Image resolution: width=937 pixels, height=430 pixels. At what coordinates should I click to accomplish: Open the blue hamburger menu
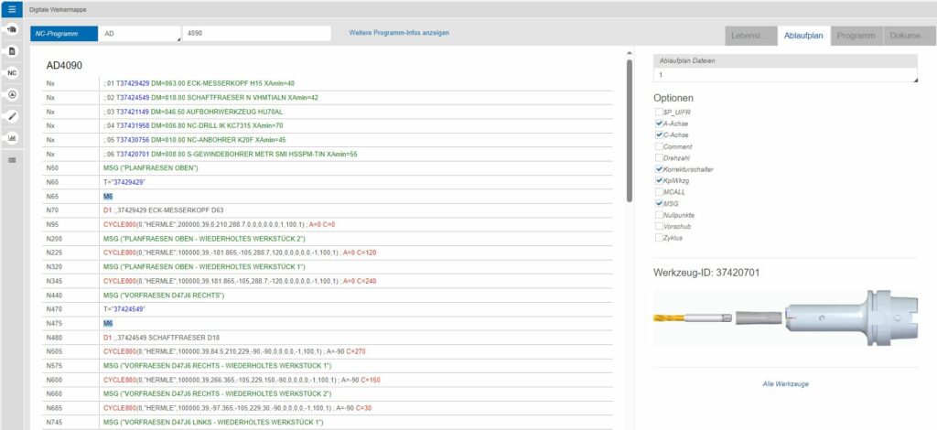click(x=12, y=9)
